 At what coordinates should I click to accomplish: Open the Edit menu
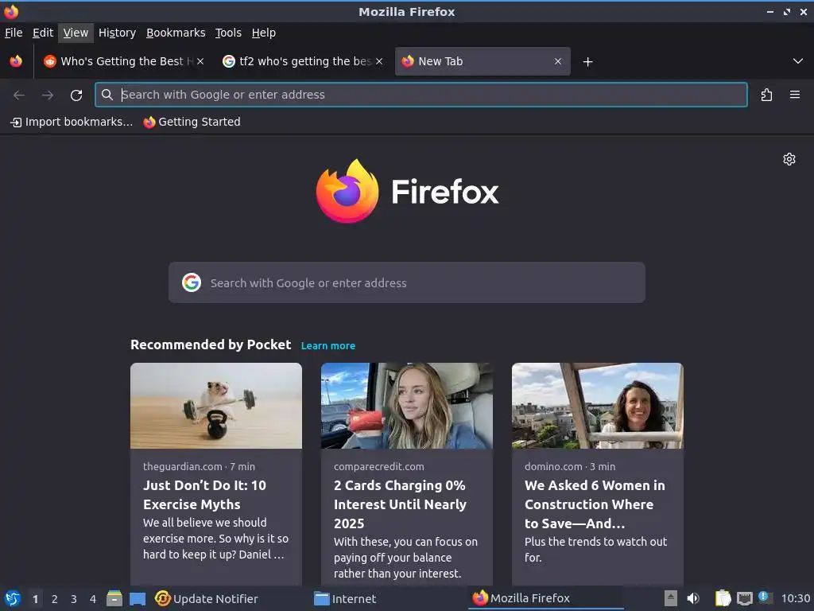(x=43, y=33)
